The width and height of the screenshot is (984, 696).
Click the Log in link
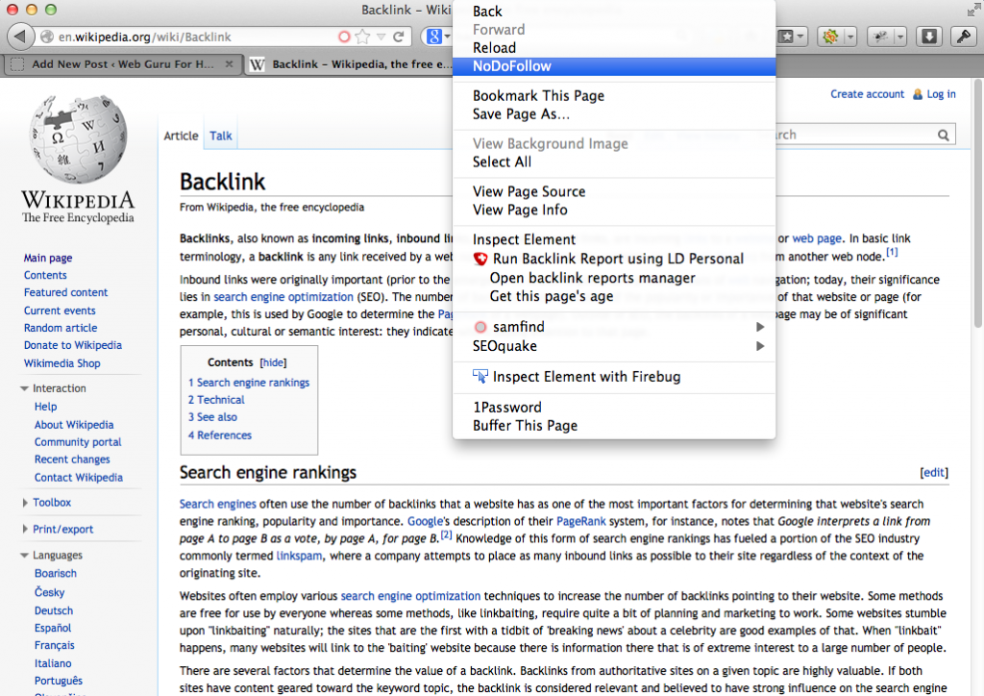tap(942, 94)
